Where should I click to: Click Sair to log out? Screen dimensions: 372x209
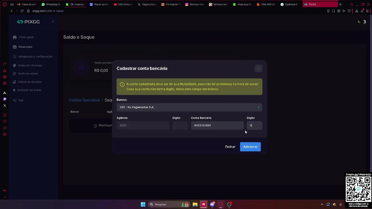18,100
